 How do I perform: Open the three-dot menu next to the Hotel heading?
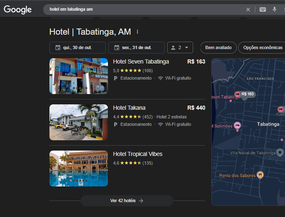(138, 32)
